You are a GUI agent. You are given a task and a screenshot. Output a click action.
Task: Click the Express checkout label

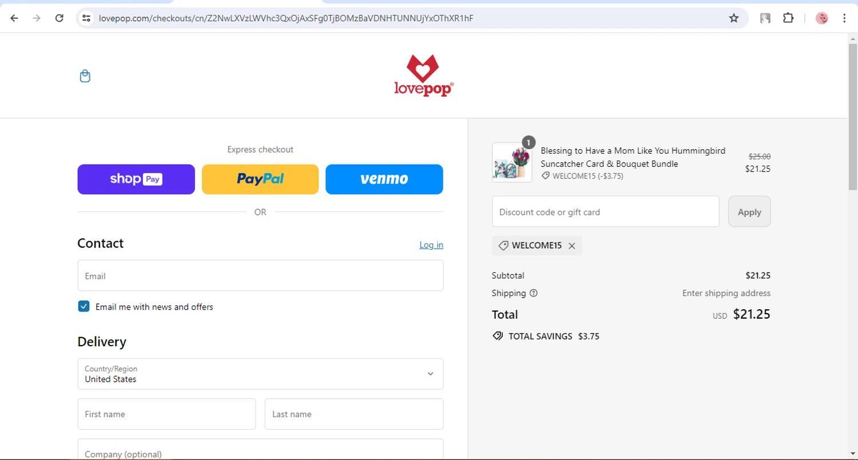[x=260, y=149]
